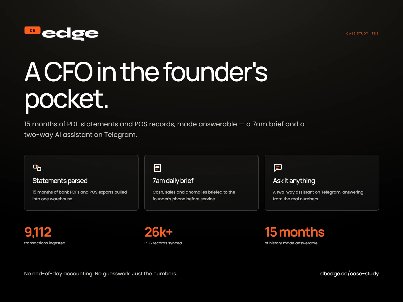Click the main headline about CFO
The height and width of the screenshot is (302, 403).
[x=146, y=86]
